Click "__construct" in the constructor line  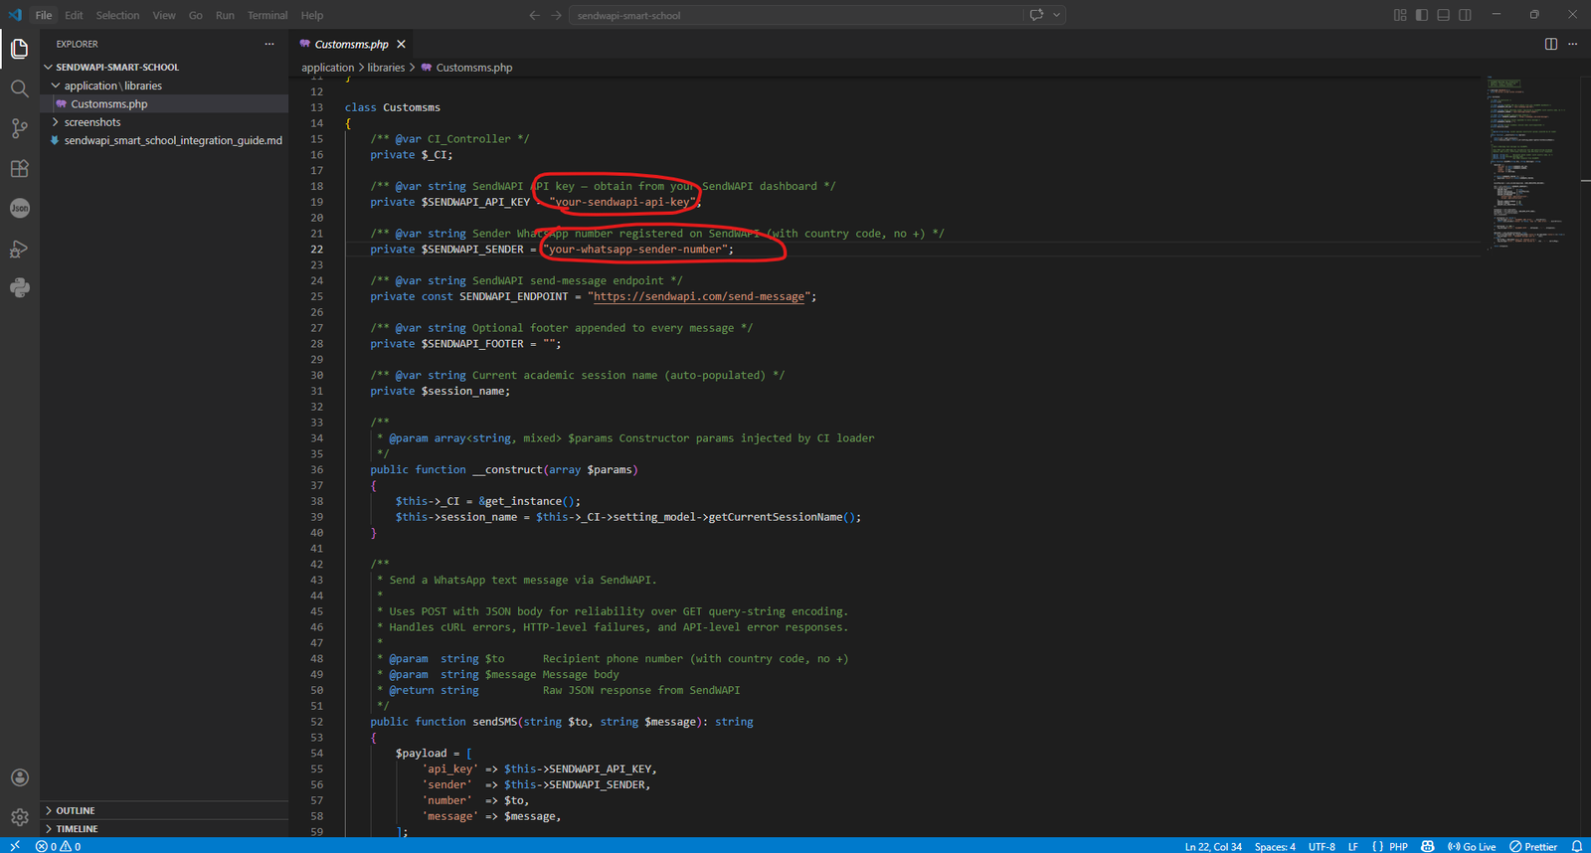click(x=507, y=469)
